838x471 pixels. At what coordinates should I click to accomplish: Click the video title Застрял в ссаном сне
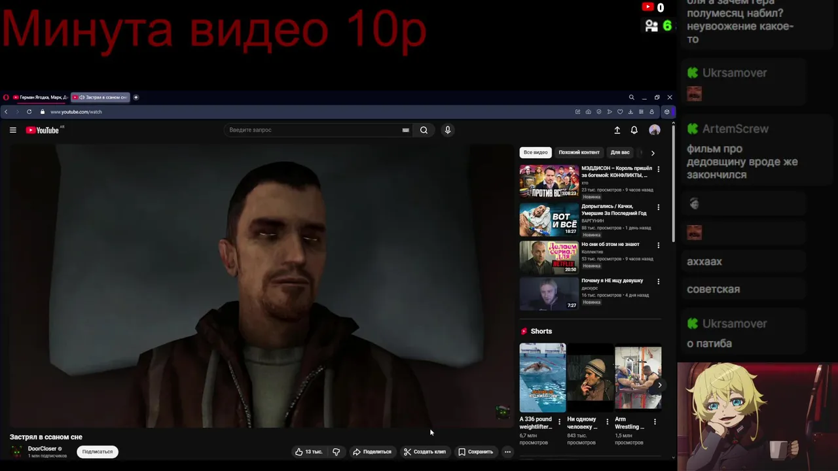46,437
